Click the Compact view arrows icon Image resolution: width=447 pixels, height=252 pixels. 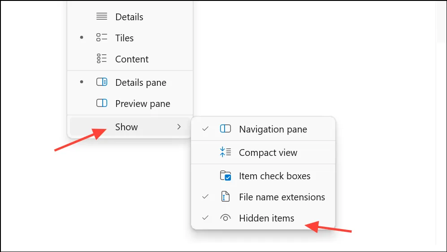click(x=226, y=152)
